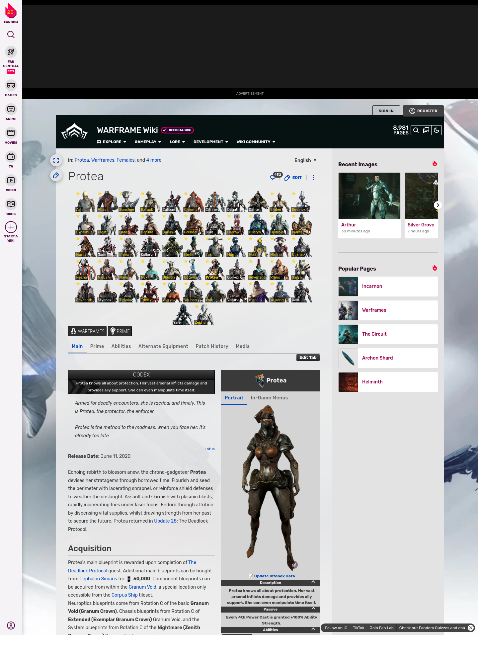
Task: Click the Edit page button
Action: 293,178
